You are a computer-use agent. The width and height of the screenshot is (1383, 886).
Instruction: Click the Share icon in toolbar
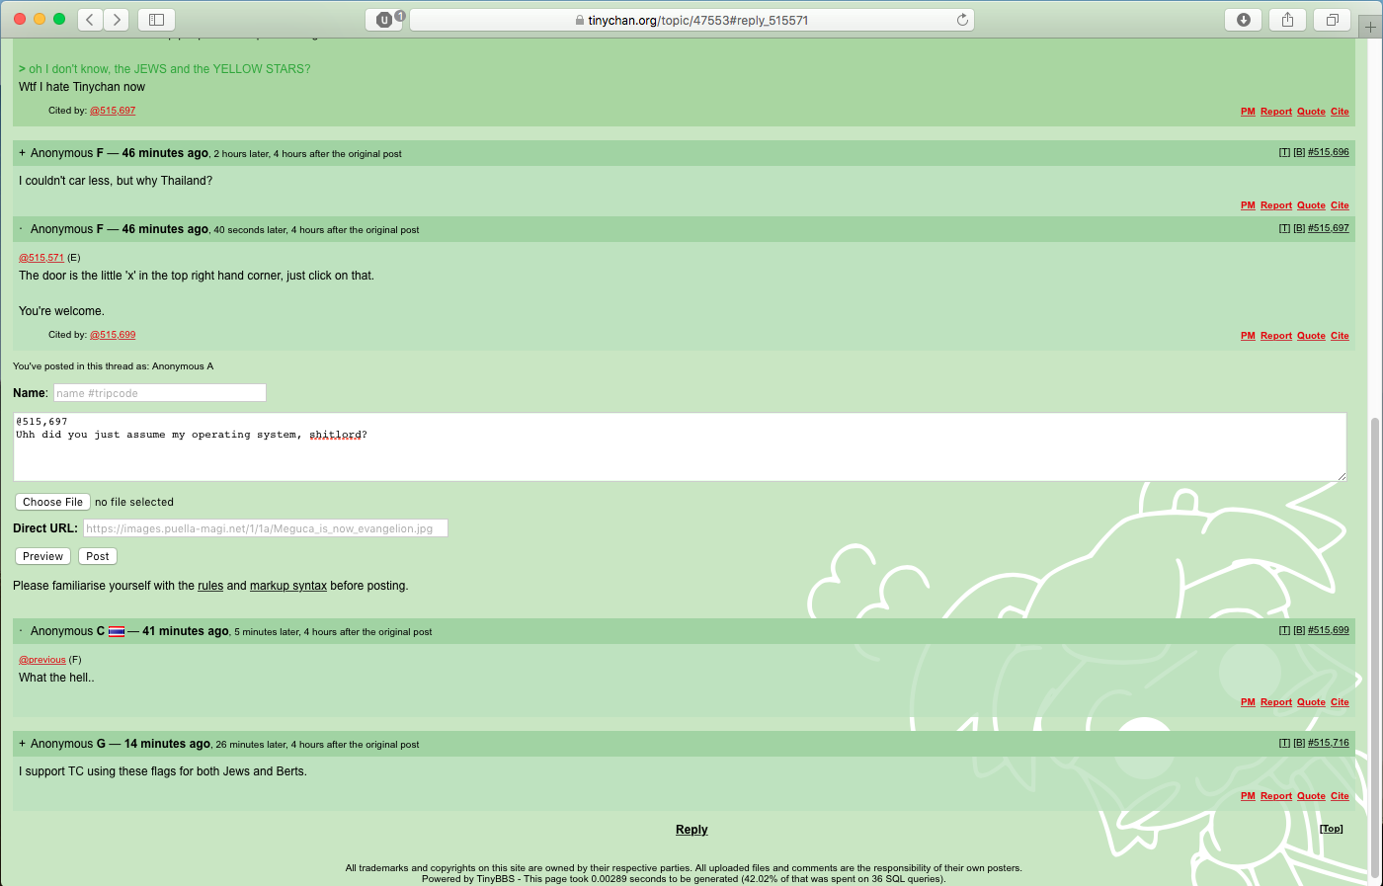pyautogui.click(x=1287, y=20)
